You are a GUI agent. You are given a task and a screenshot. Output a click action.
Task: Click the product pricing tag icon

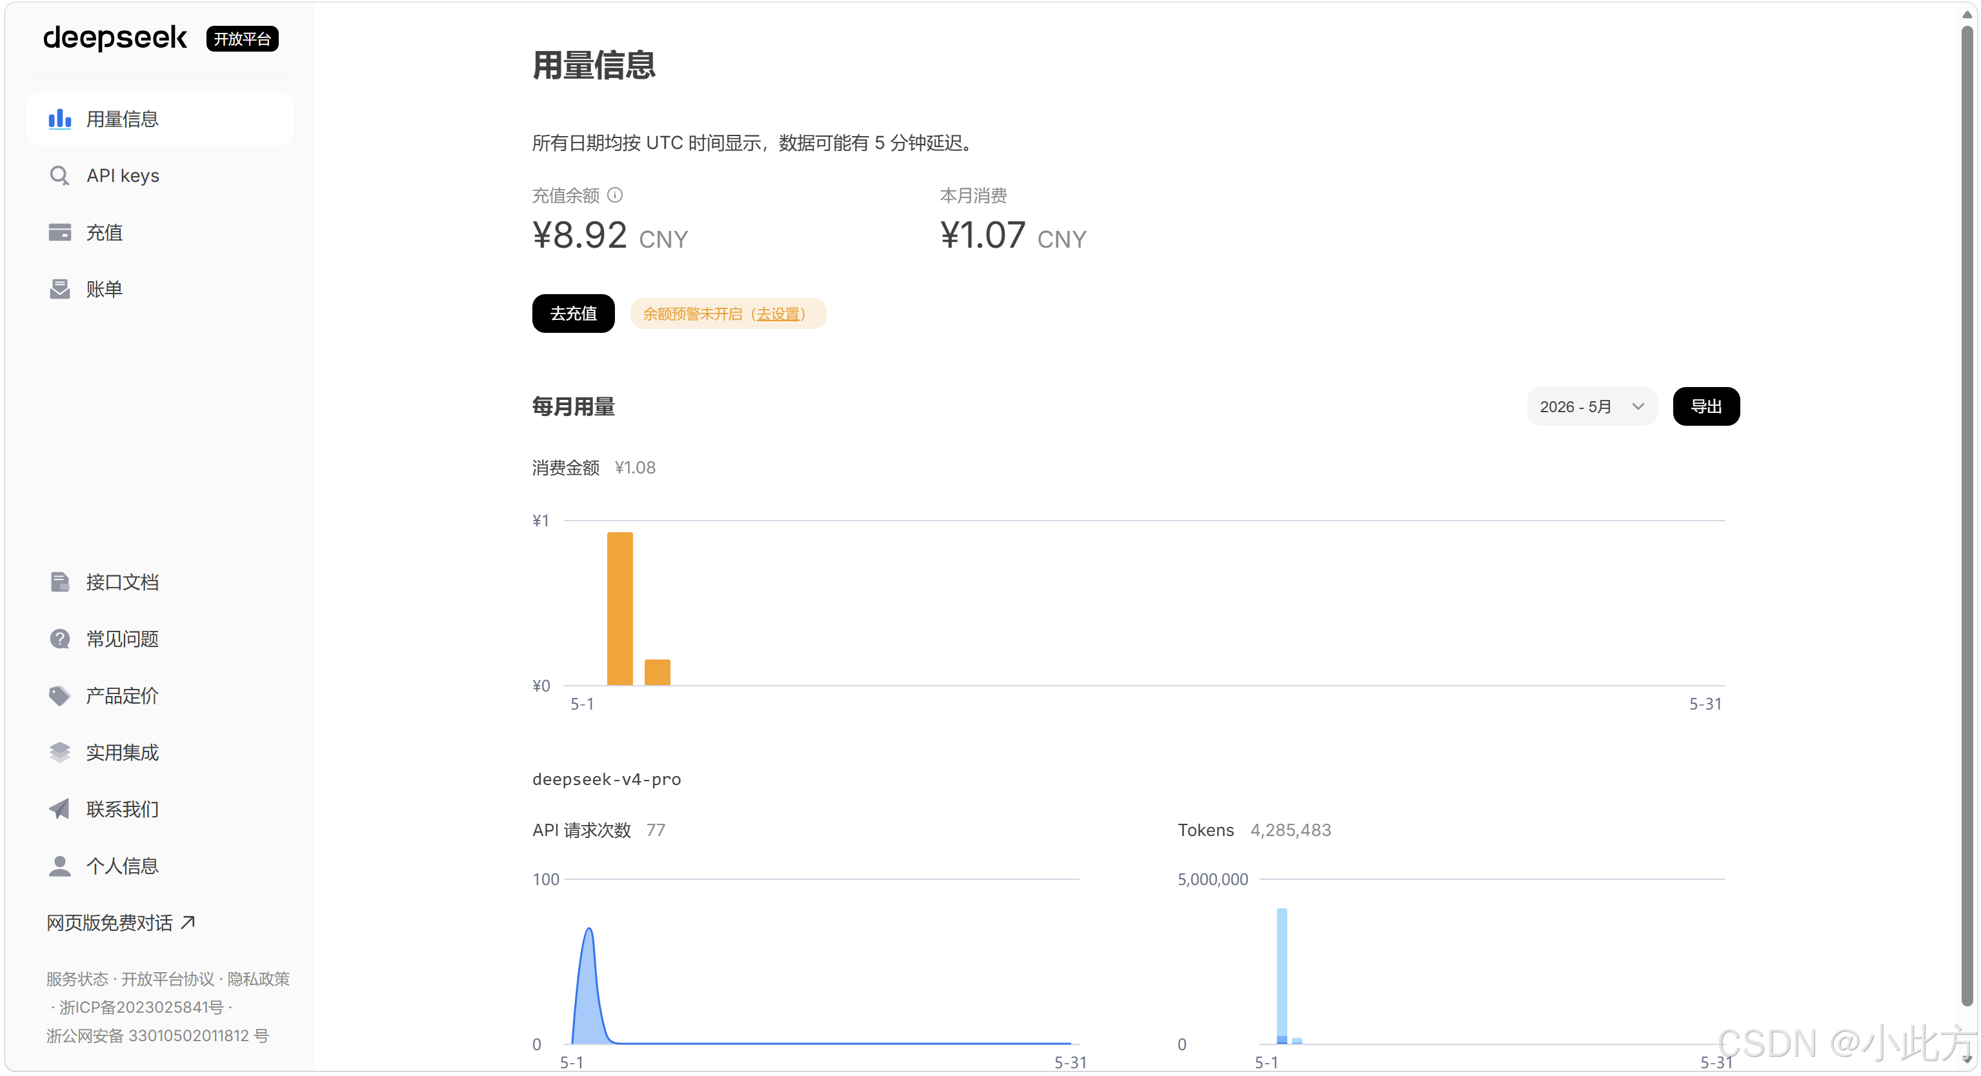tap(59, 695)
